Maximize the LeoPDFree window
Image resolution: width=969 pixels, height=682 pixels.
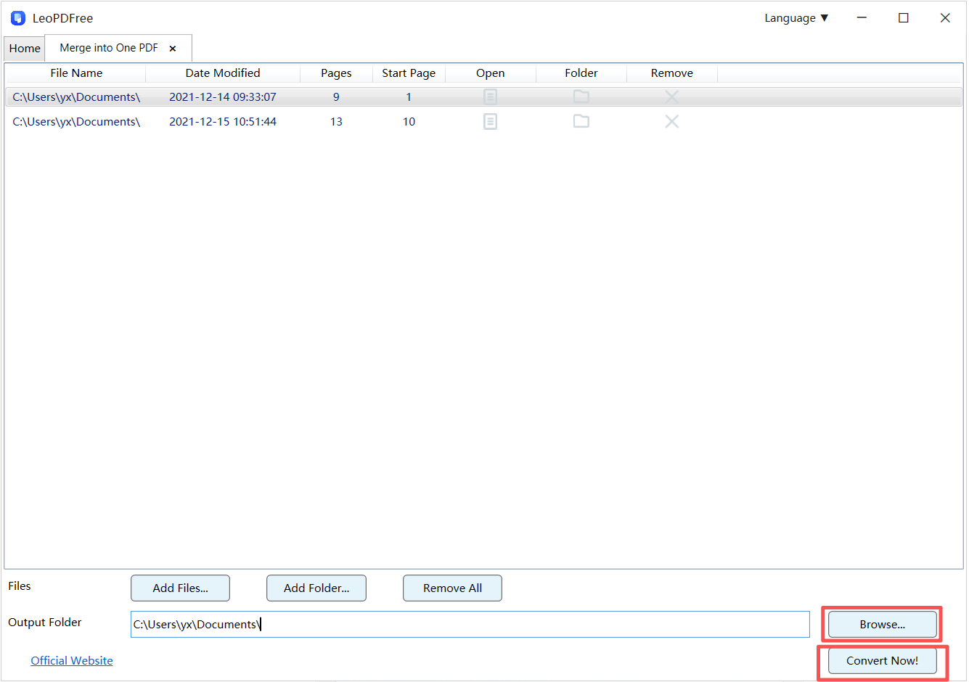coord(904,18)
